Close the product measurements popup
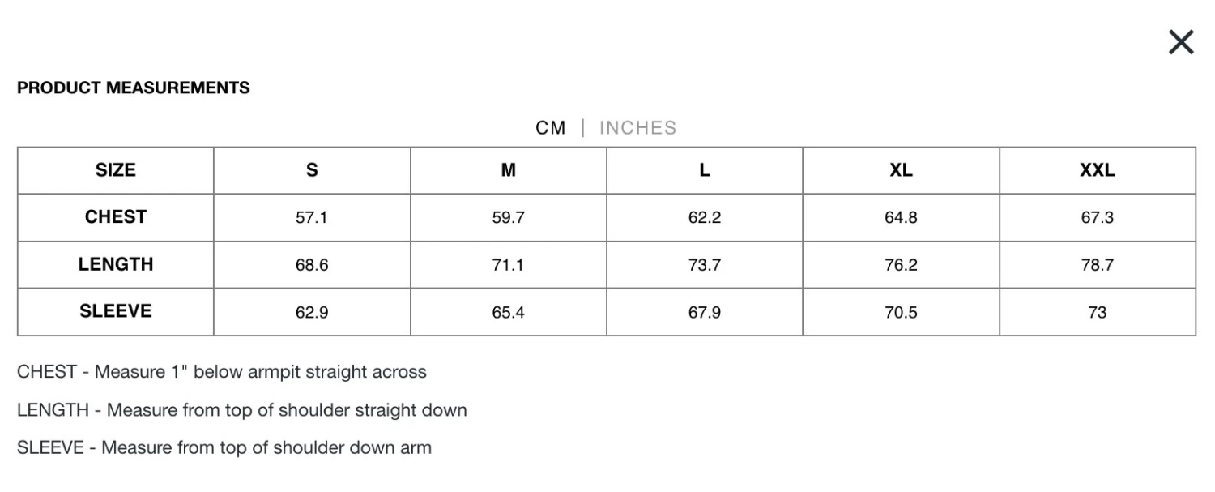Viewport: 1215px width, 492px height. (1181, 42)
